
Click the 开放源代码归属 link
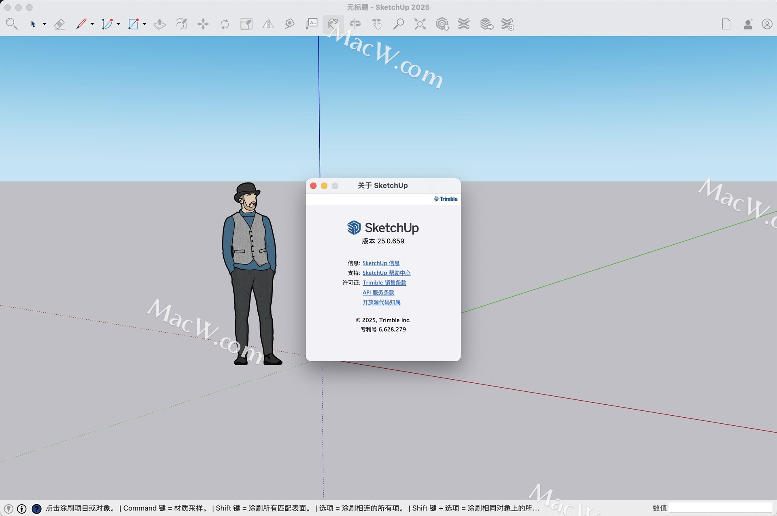pos(381,302)
